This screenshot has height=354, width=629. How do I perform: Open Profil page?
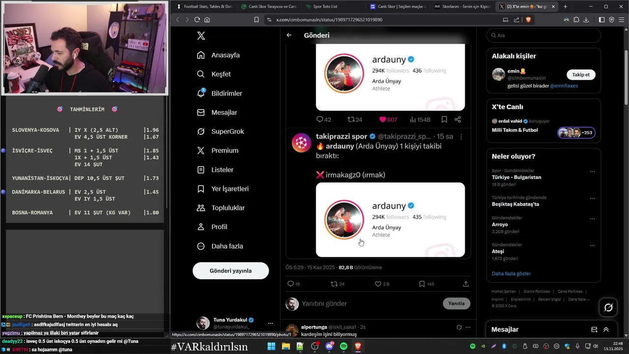(212, 227)
